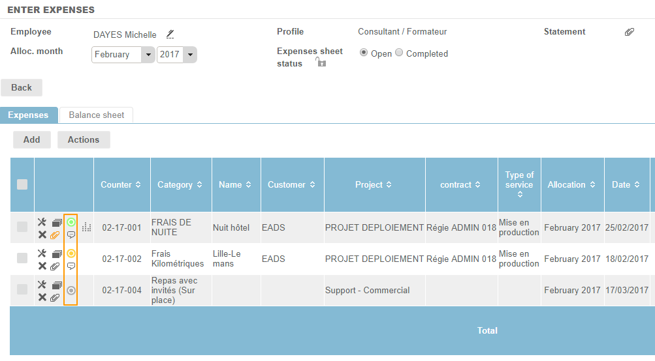Click the green status indicator on 02-17-001

pos(71,222)
